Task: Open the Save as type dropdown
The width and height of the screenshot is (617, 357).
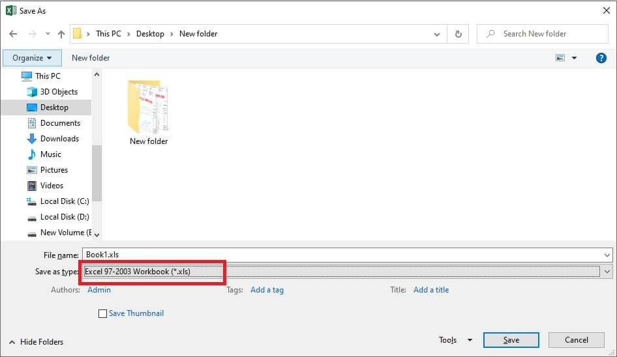Action: coord(607,272)
